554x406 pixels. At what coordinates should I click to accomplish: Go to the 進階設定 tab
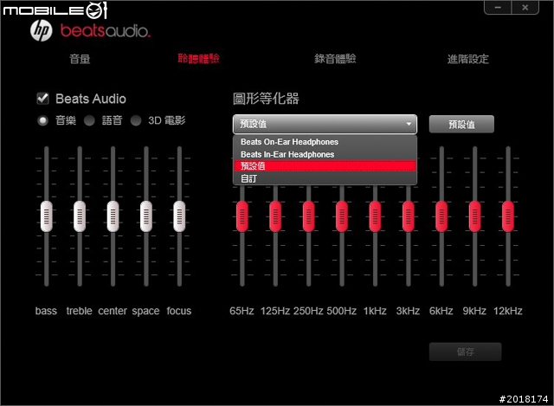click(468, 59)
